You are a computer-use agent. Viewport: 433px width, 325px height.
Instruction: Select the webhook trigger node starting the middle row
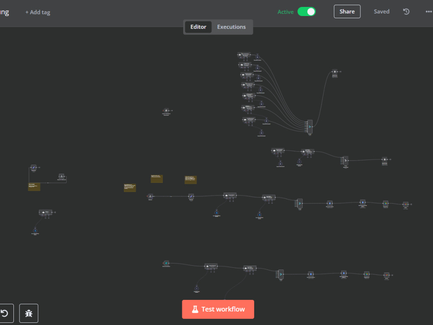tap(150, 196)
